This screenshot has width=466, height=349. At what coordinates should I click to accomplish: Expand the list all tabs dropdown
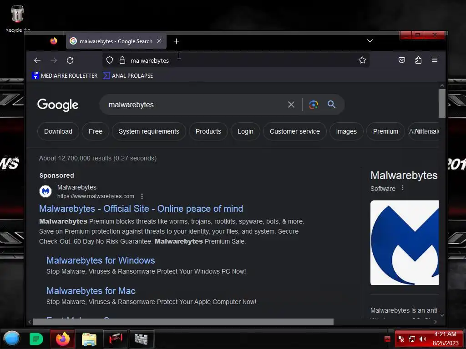click(x=370, y=41)
